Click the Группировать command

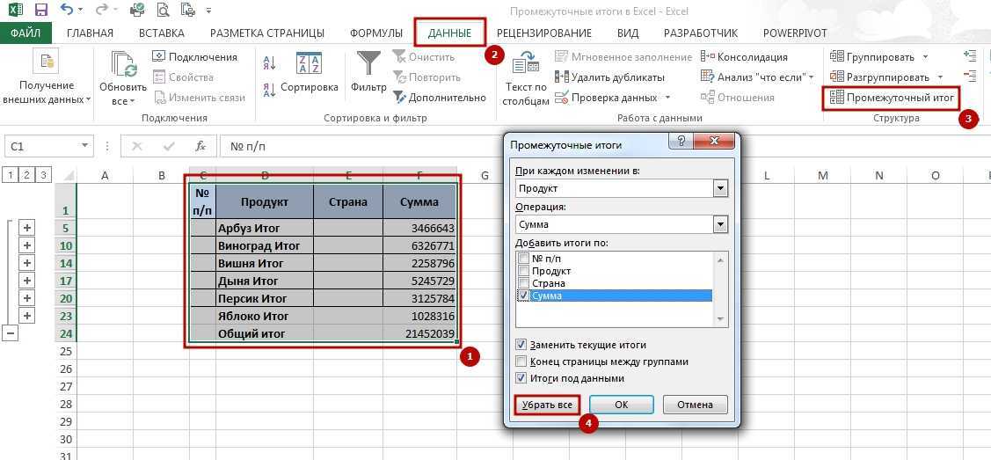coord(872,57)
